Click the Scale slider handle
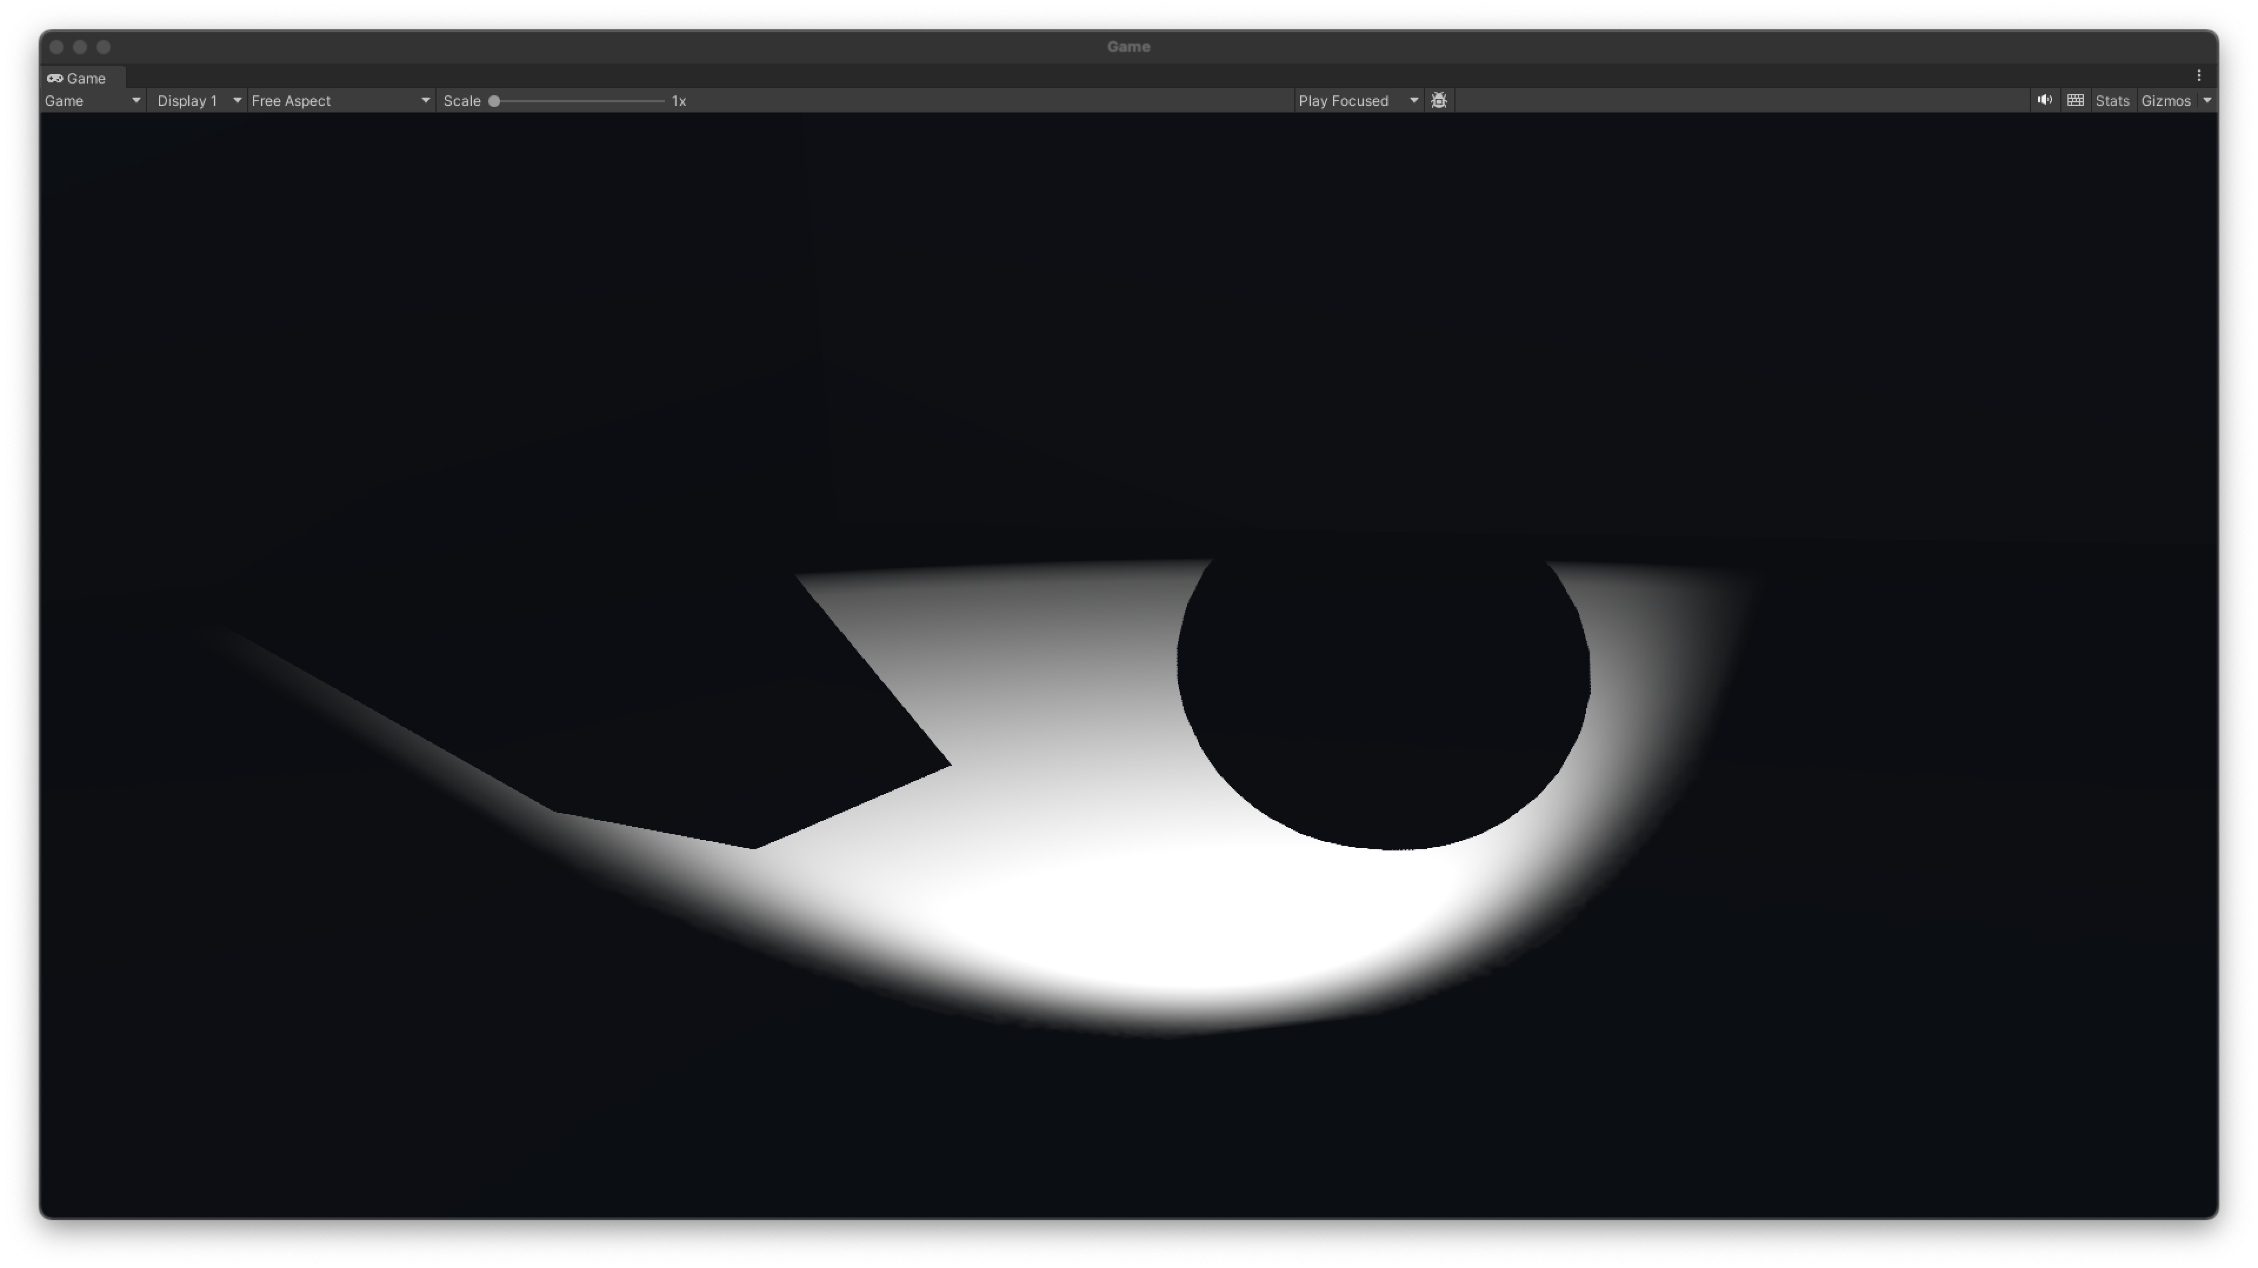This screenshot has height=1268, width=2258. tap(494, 102)
